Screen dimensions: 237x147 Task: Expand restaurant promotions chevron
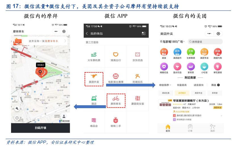[x=222, y=115]
